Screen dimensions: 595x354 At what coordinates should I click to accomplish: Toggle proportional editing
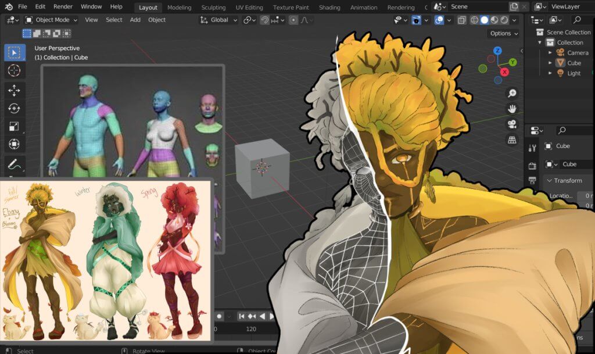pos(293,20)
